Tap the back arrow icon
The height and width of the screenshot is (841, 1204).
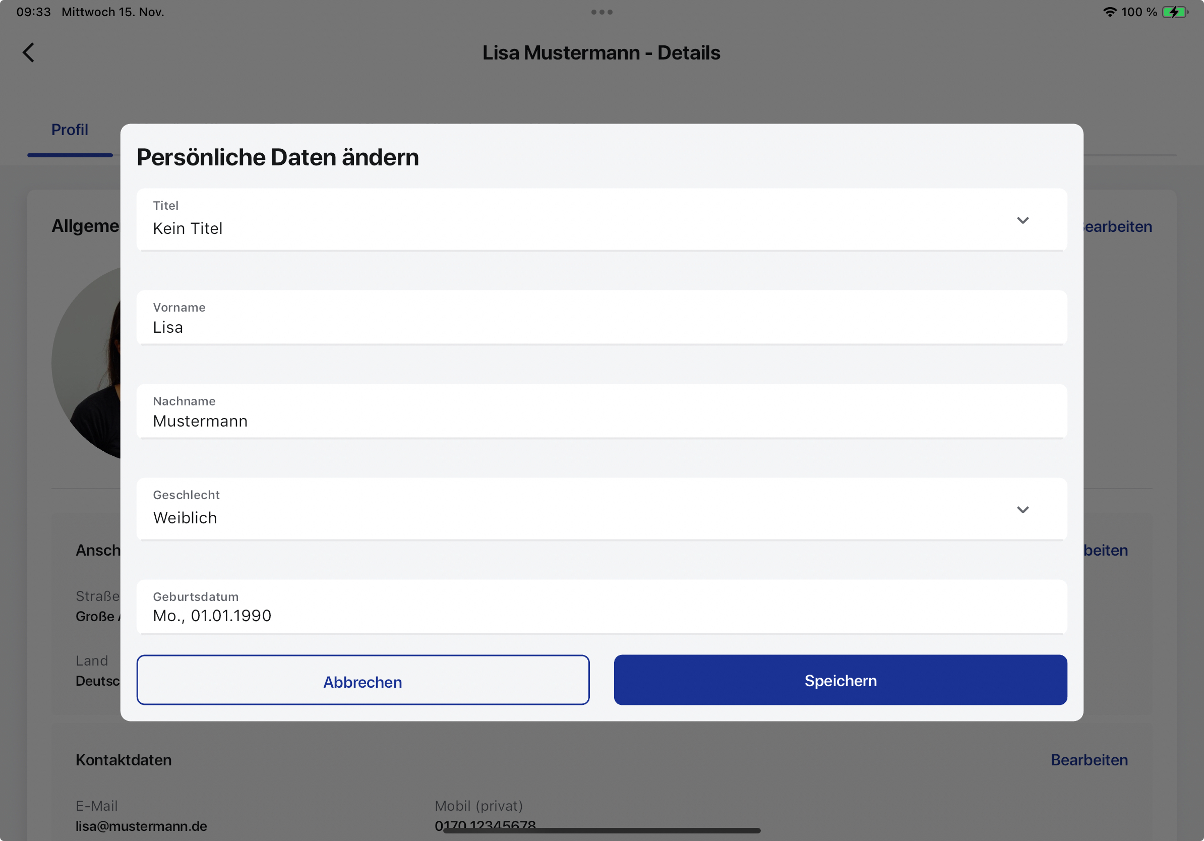28,52
